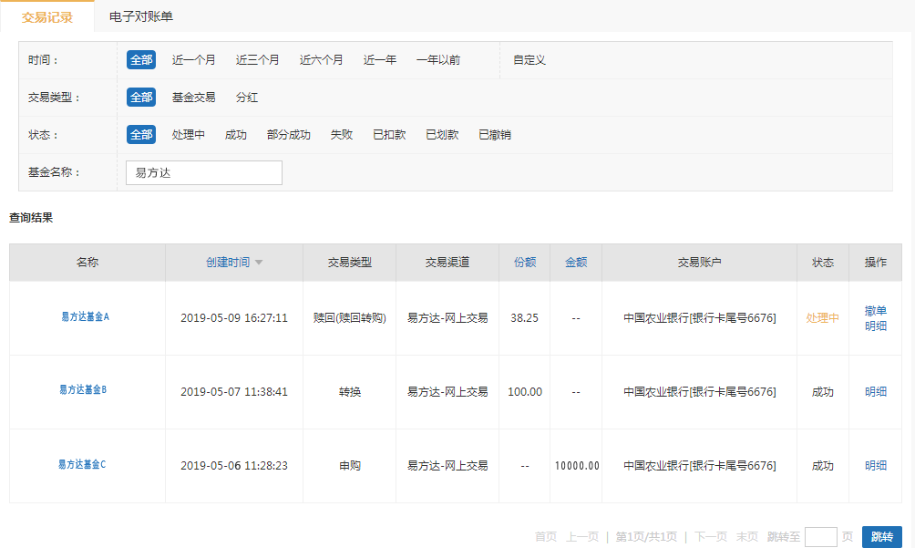Screen dimensions: 915x548
Task: Sort table by 金额 header
Action: pos(576,263)
